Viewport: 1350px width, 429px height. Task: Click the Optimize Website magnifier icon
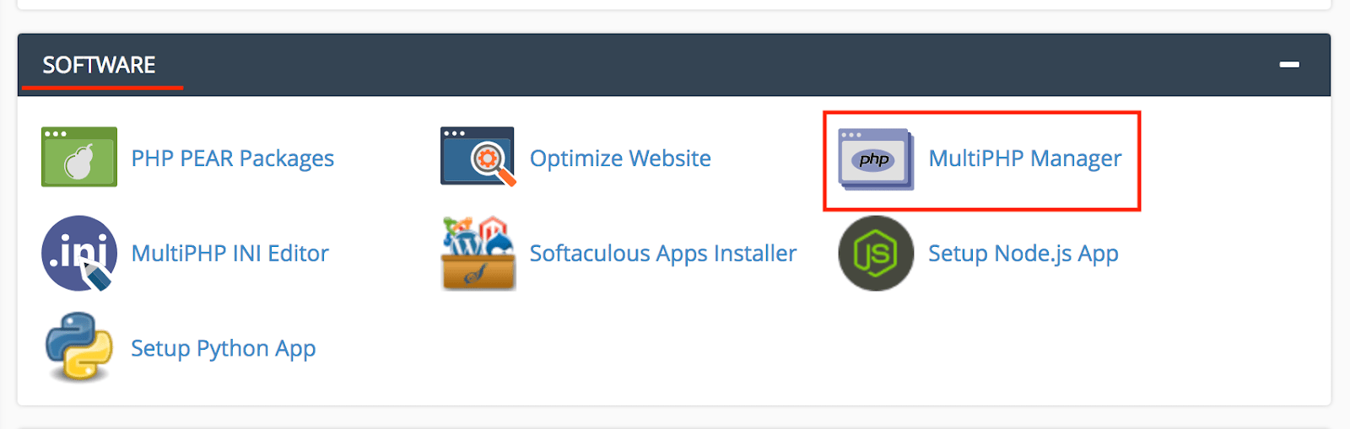point(478,157)
